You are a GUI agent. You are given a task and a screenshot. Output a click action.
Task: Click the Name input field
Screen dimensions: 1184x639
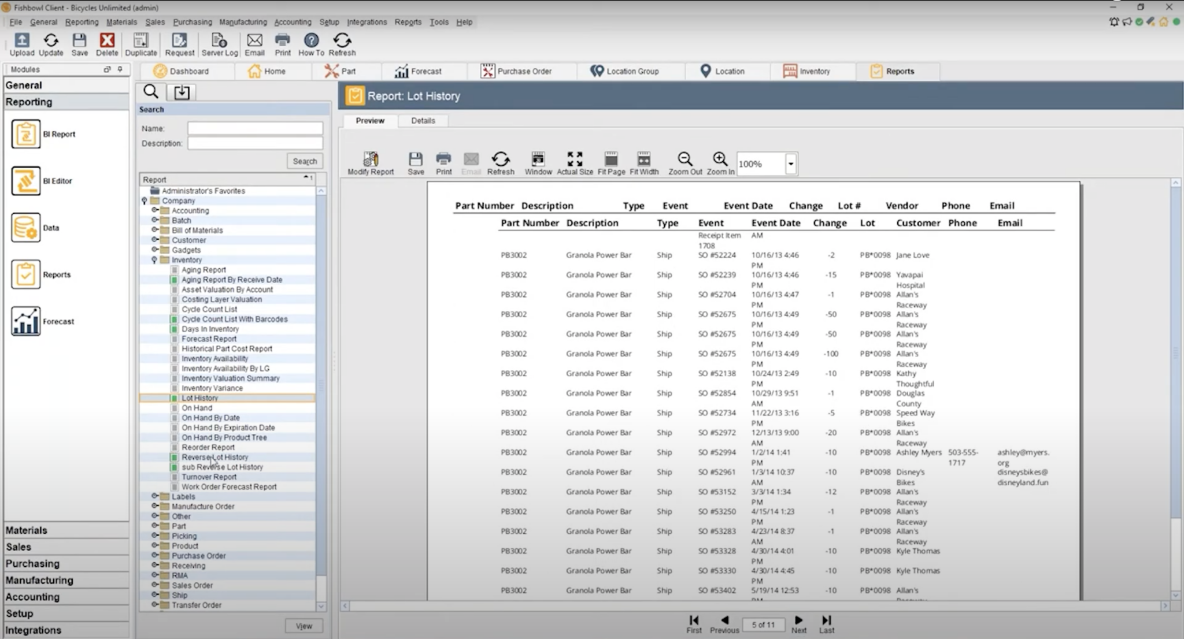pos(254,128)
